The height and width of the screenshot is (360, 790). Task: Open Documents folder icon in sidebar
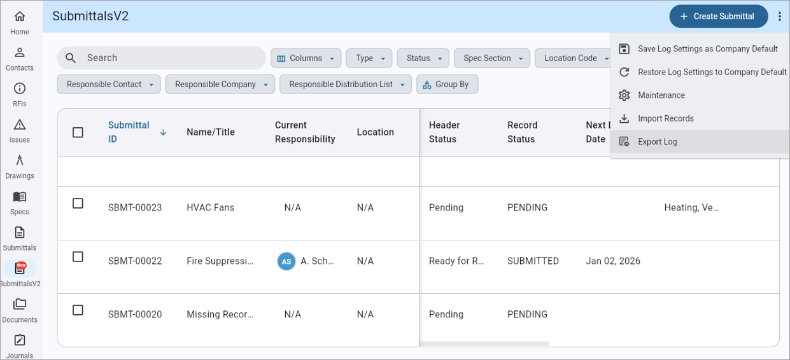tap(20, 305)
